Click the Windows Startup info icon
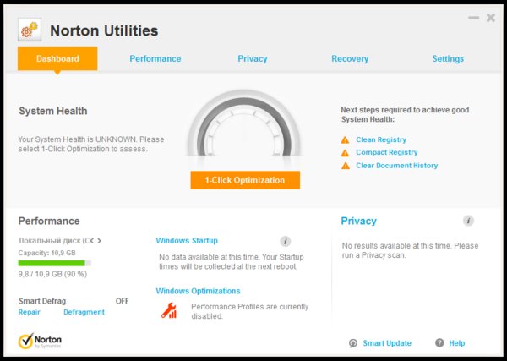 (x=286, y=241)
